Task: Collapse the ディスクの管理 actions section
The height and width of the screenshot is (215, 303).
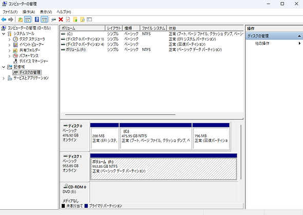Action: 299,36
